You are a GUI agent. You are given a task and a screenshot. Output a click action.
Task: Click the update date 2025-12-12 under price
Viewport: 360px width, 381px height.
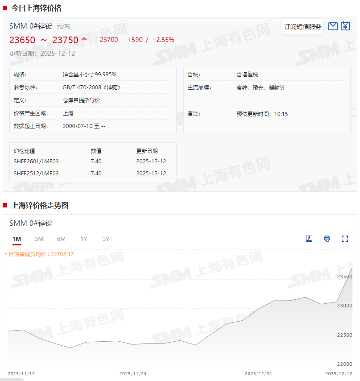tap(58, 54)
